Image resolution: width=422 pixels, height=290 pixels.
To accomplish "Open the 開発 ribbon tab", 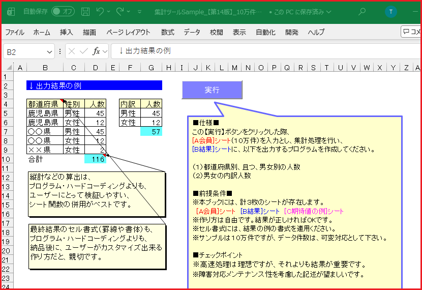I will click(x=292, y=33).
